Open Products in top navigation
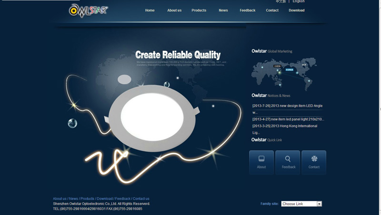 coord(199,10)
